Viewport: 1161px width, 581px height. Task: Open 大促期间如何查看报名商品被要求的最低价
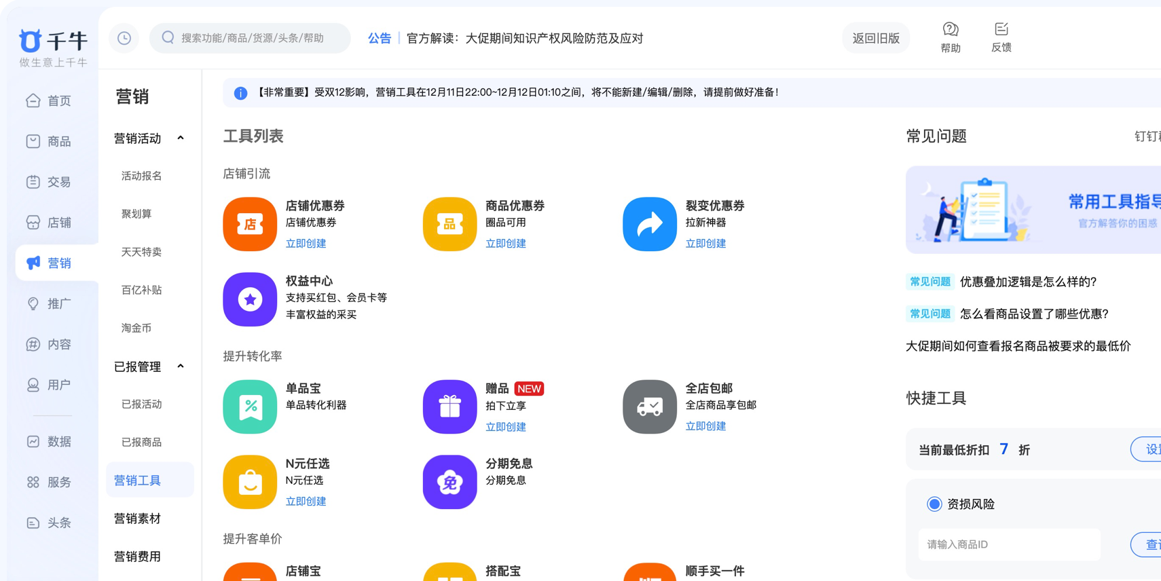coord(1018,346)
